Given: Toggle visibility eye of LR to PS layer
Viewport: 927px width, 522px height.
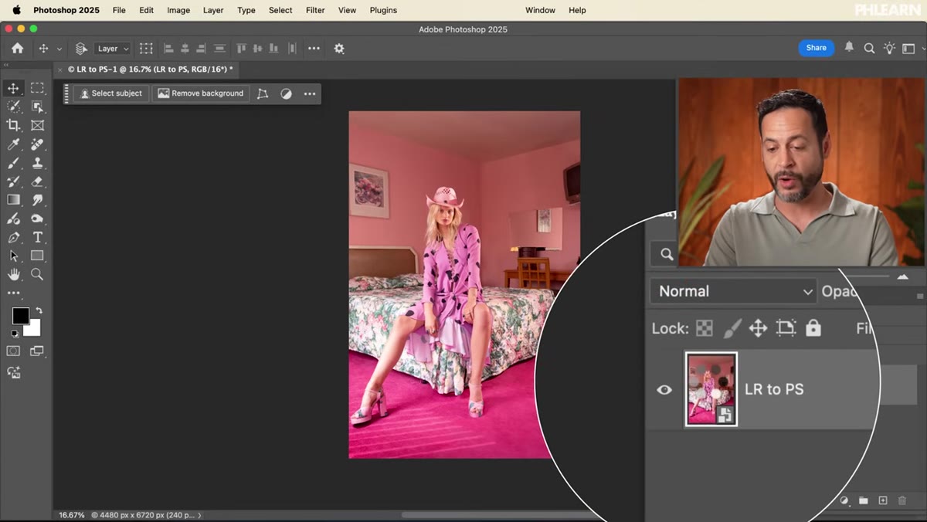Looking at the screenshot, I should 664,390.
